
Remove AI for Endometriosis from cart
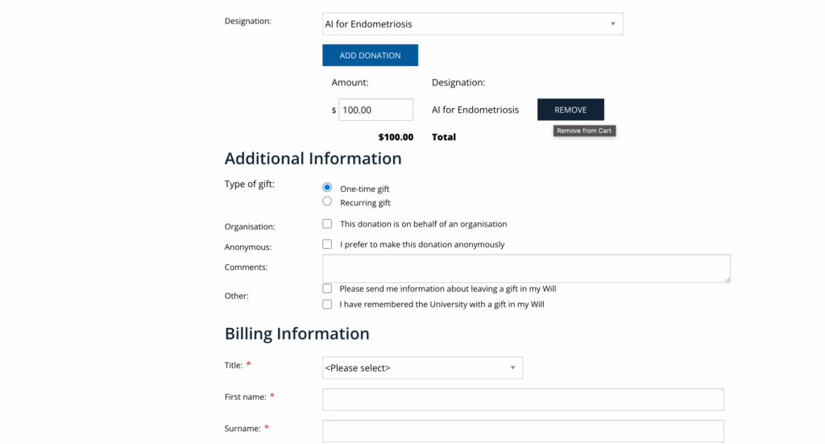[570, 110]
